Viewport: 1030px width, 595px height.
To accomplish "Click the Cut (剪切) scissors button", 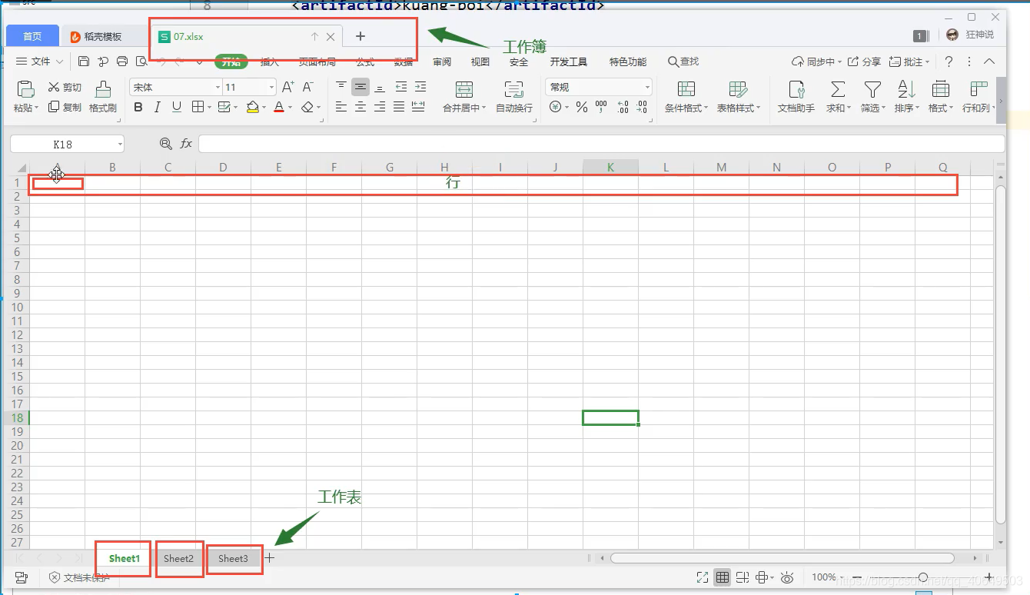I will click(x=65, y=88).
